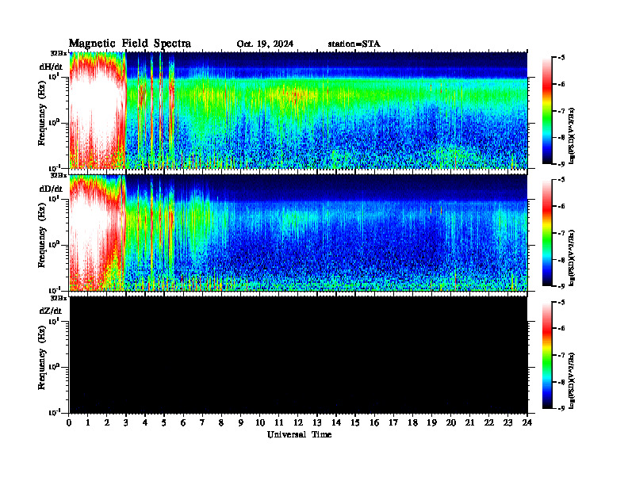Viewport: 628px width, 485px height.
Task: Click the dD/dt panel color bar
Action: click(547, 233)
